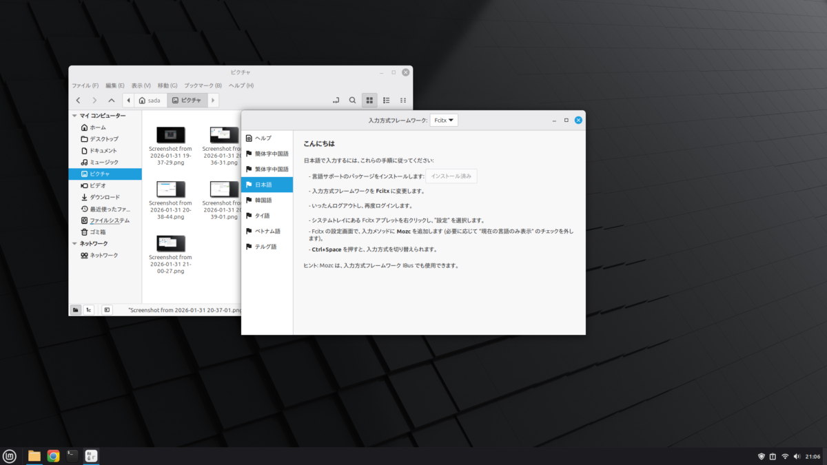Open the Linux Mint start menu
Viewport: 827px width, 465px height.
click(10, 455)
